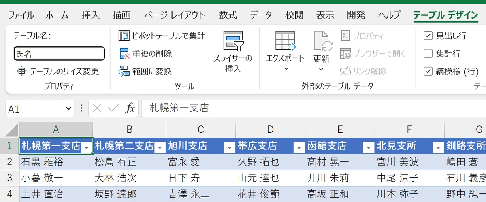
Task: Select cell containing 土井 直治
Action: pos(56,194)
